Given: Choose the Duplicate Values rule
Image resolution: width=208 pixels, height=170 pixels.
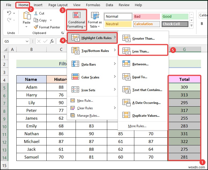Looking at the screenshot, I should tap(143, 116).
